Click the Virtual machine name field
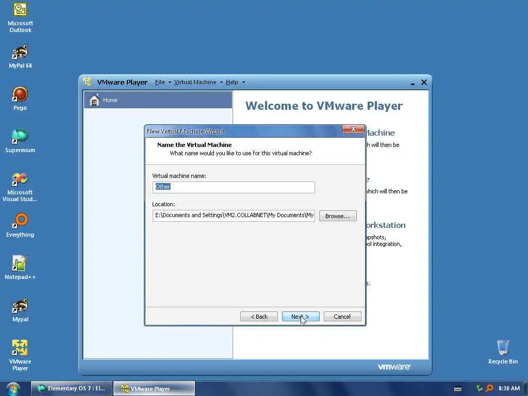The width and height of the screenshot is (528, 396). coord(234,187)
